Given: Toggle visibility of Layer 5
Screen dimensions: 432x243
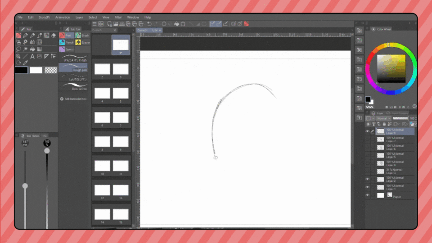Looking at the screenshot, I should click(x=367, y=155).
